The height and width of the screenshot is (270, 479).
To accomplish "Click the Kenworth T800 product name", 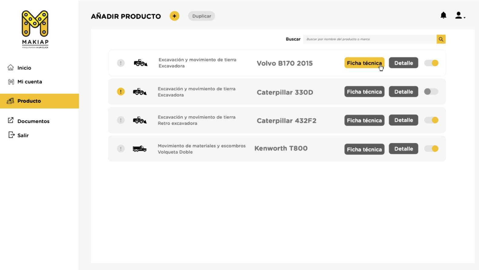I will (x=281, y=148).
